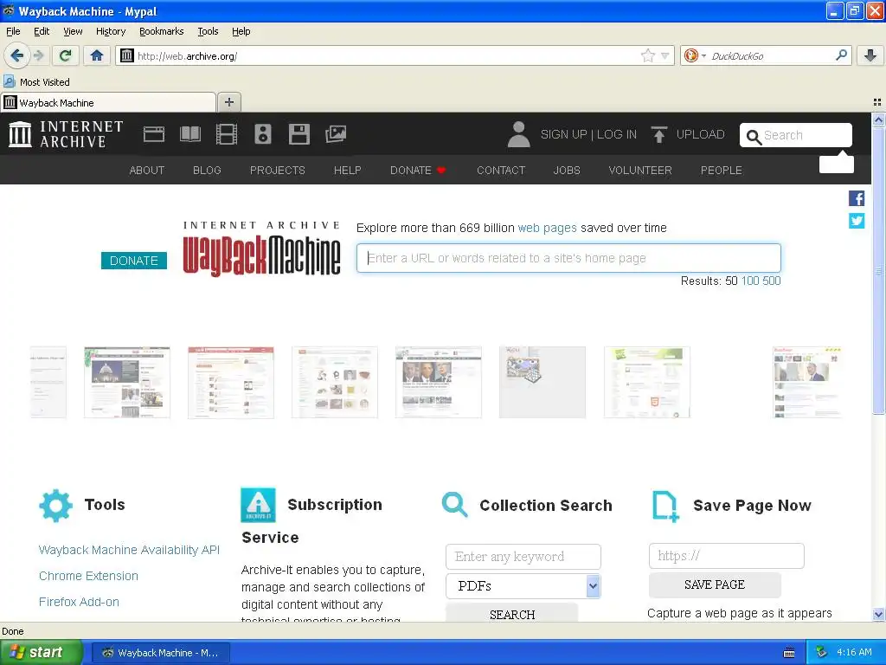Open the HELP link in site navigation
The image size is (886, 665).
[348, 171]
